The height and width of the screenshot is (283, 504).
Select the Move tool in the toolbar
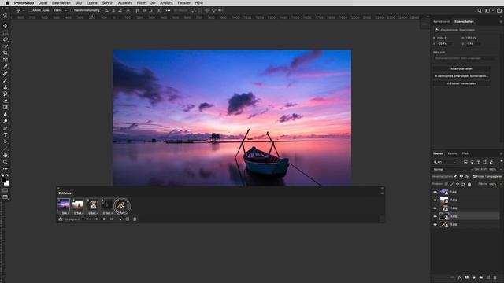point(6,26)
